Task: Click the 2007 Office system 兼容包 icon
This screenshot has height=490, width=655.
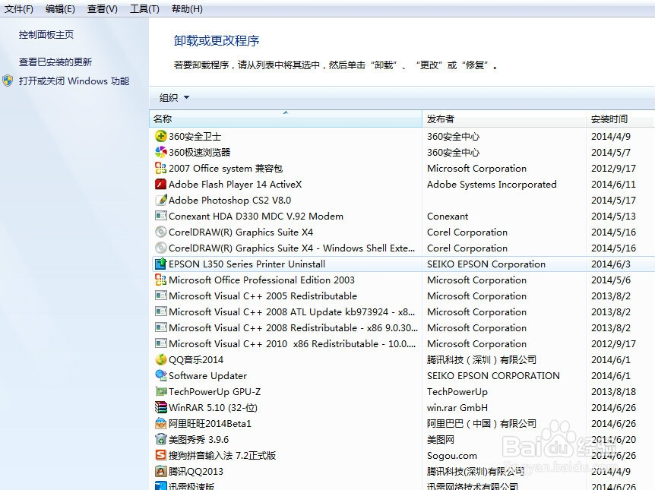Action: 161,168
